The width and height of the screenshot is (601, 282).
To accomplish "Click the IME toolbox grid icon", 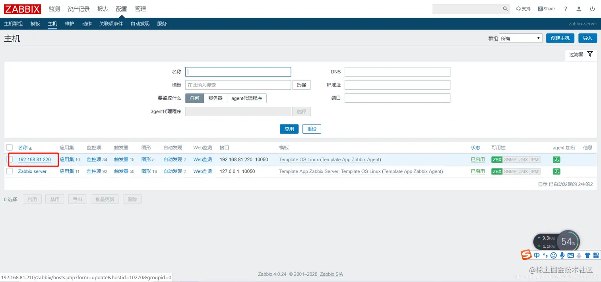I will pos(596,255).
